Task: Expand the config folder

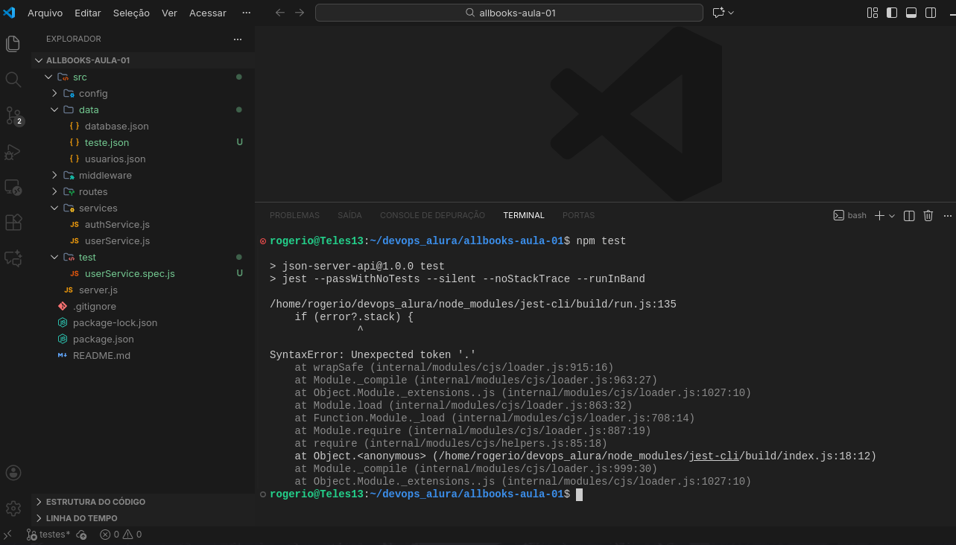Action: click(x=143, y=93)
